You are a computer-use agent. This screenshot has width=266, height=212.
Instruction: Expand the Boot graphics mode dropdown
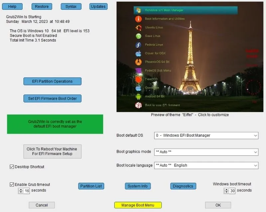(x=206, y=152)
